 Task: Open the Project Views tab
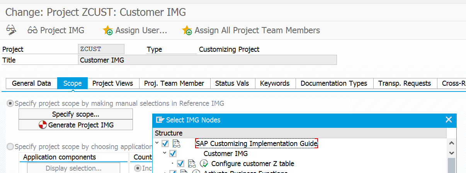[x=113, y=83]
